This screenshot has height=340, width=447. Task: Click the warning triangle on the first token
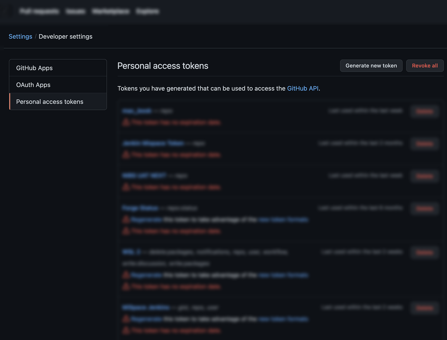[x=126, y=122]
